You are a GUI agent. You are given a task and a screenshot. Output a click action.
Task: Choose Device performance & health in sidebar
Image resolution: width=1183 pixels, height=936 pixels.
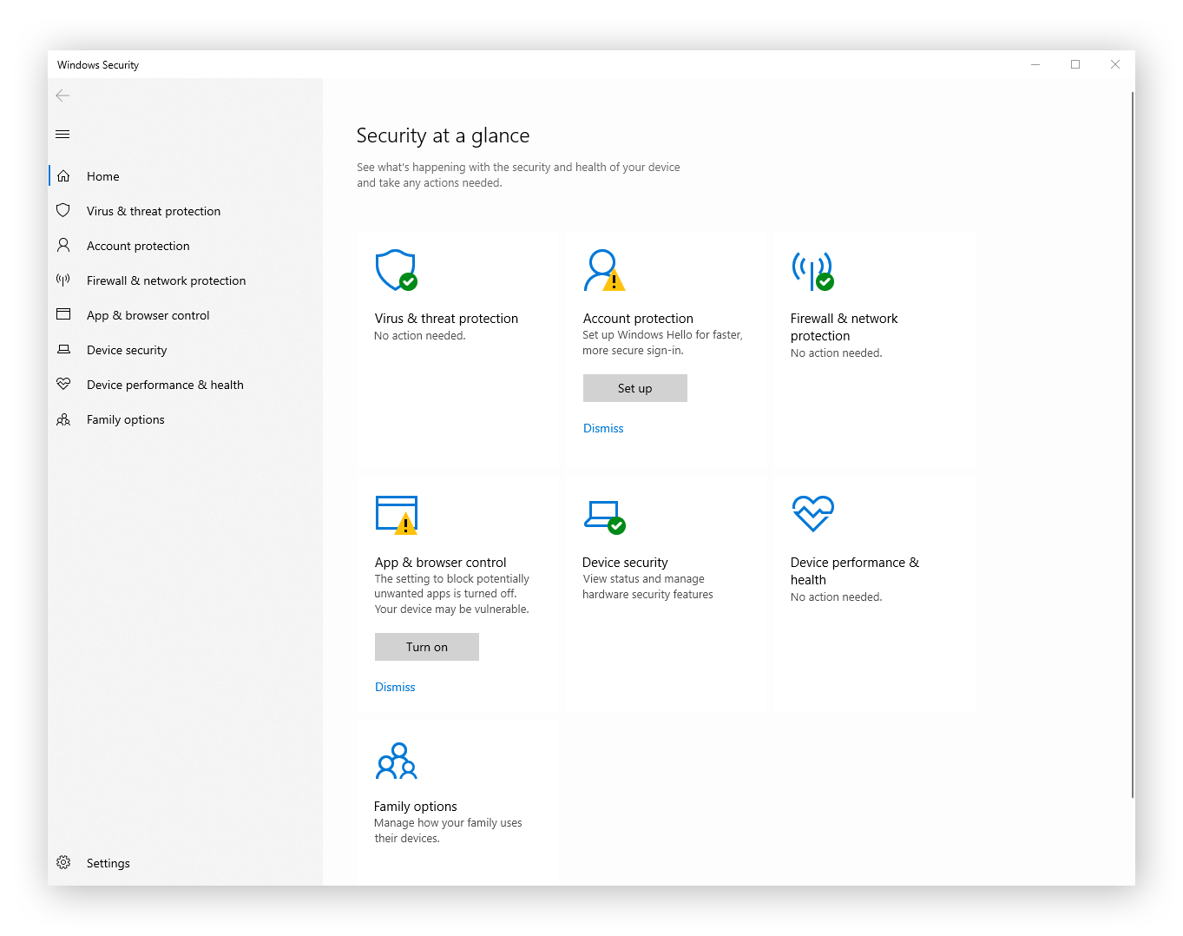(x=186, y=385)
